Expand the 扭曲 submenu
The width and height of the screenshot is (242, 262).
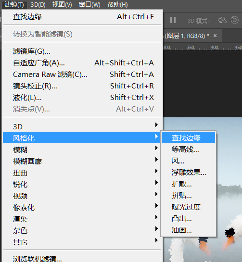pos(83,173)
